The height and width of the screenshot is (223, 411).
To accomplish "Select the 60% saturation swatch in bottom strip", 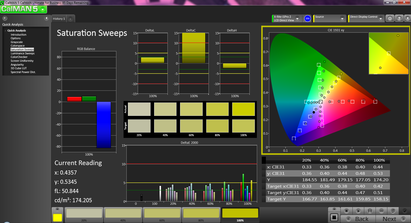I will pos(162,215).
